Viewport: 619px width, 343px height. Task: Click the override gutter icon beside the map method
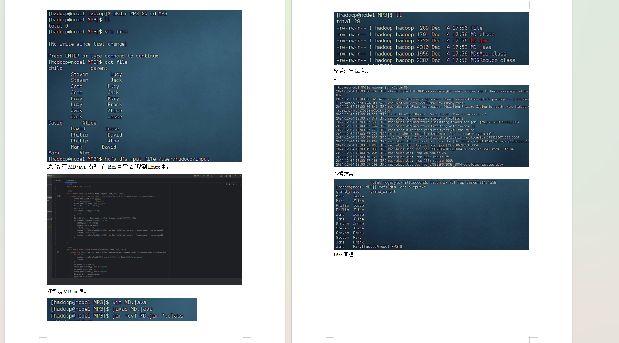pyautogui.click(x=58, y=196)
